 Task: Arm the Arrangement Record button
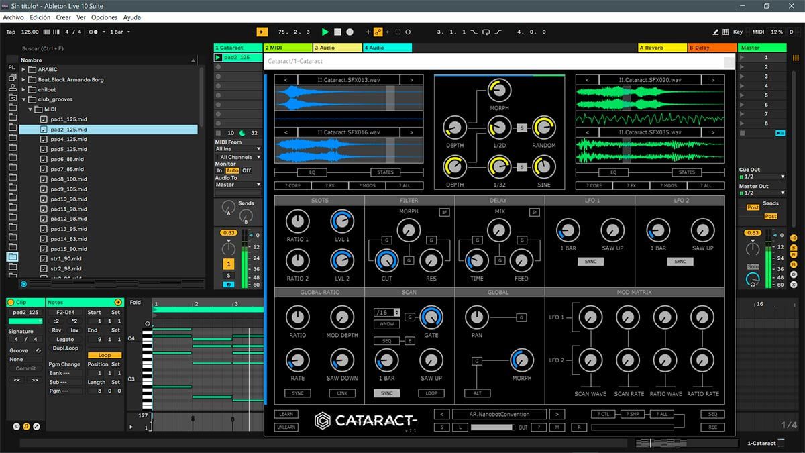tap(350, 32)
